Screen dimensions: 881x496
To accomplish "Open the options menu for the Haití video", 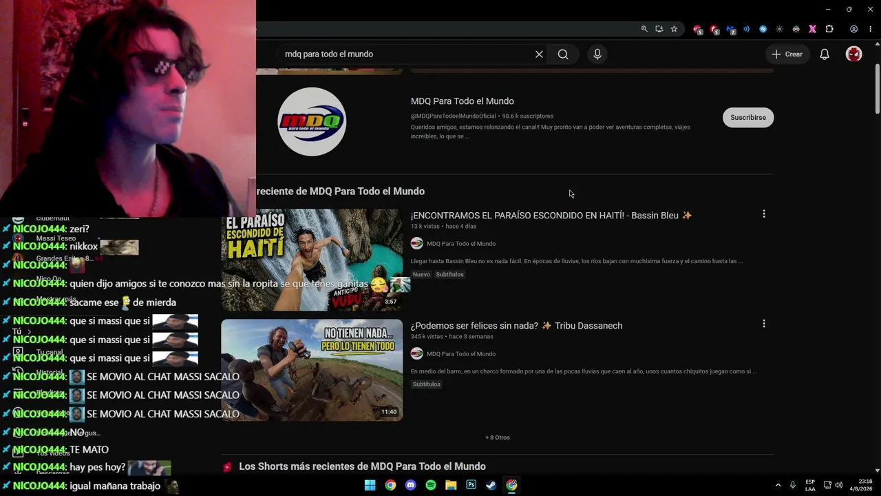I will point(763,214).
